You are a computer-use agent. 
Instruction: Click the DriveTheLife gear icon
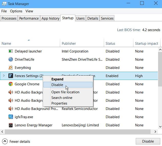point(11,59)
